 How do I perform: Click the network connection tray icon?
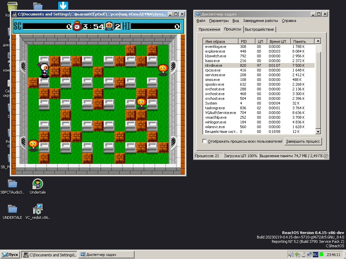point(309,255)
